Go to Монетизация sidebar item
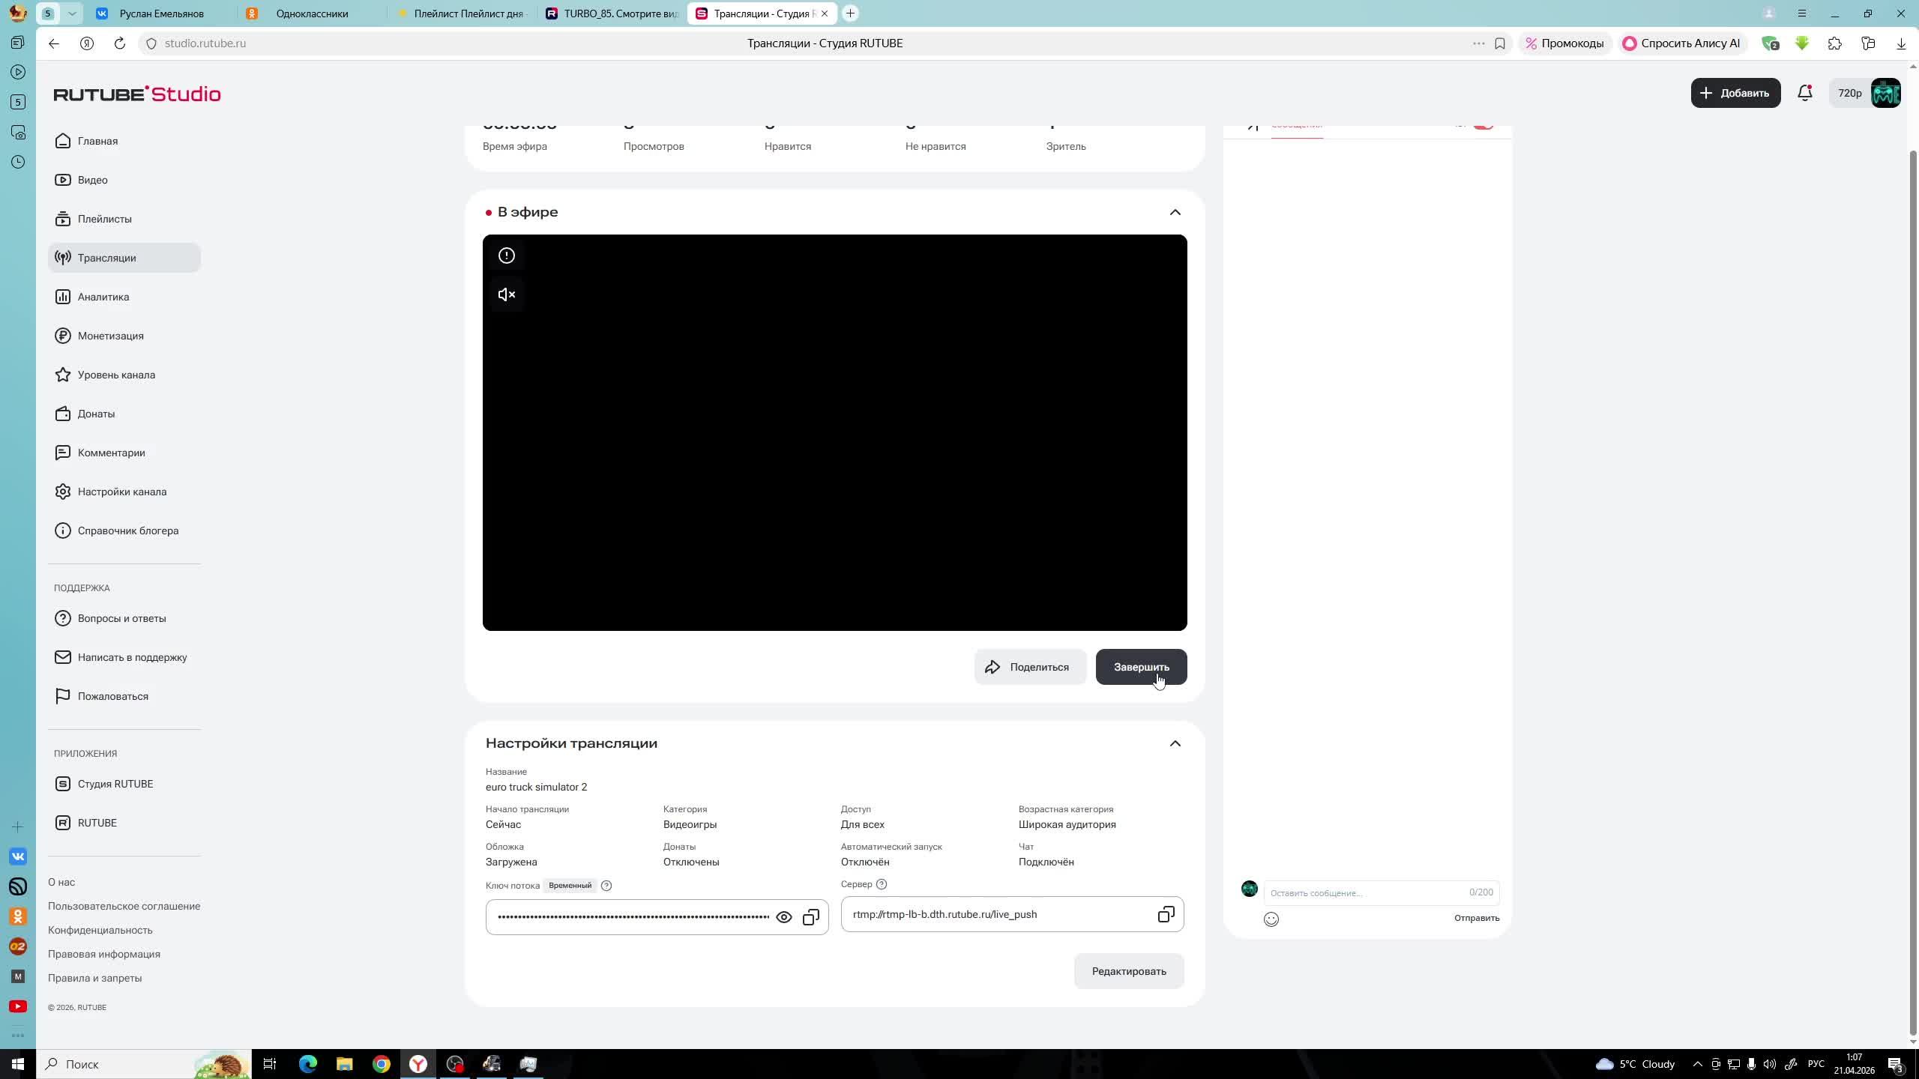The image size is (1919, 1079). (x=110, y=336)
